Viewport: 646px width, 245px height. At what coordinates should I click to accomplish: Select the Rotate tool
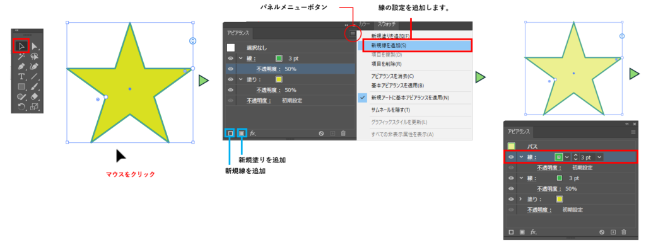pyautogui.click(x=21, y=107)
